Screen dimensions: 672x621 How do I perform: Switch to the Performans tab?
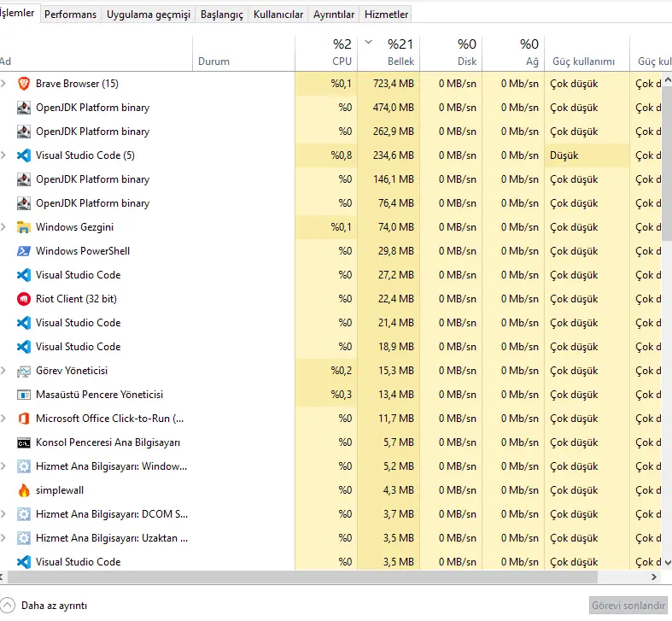click(x=70, y=15)
